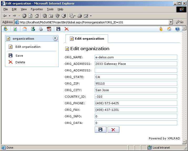This screenshot has width=188, height=151.
Task: Open the Back button history dropdown
Action: pyautogui.click(x=9, y=16)
